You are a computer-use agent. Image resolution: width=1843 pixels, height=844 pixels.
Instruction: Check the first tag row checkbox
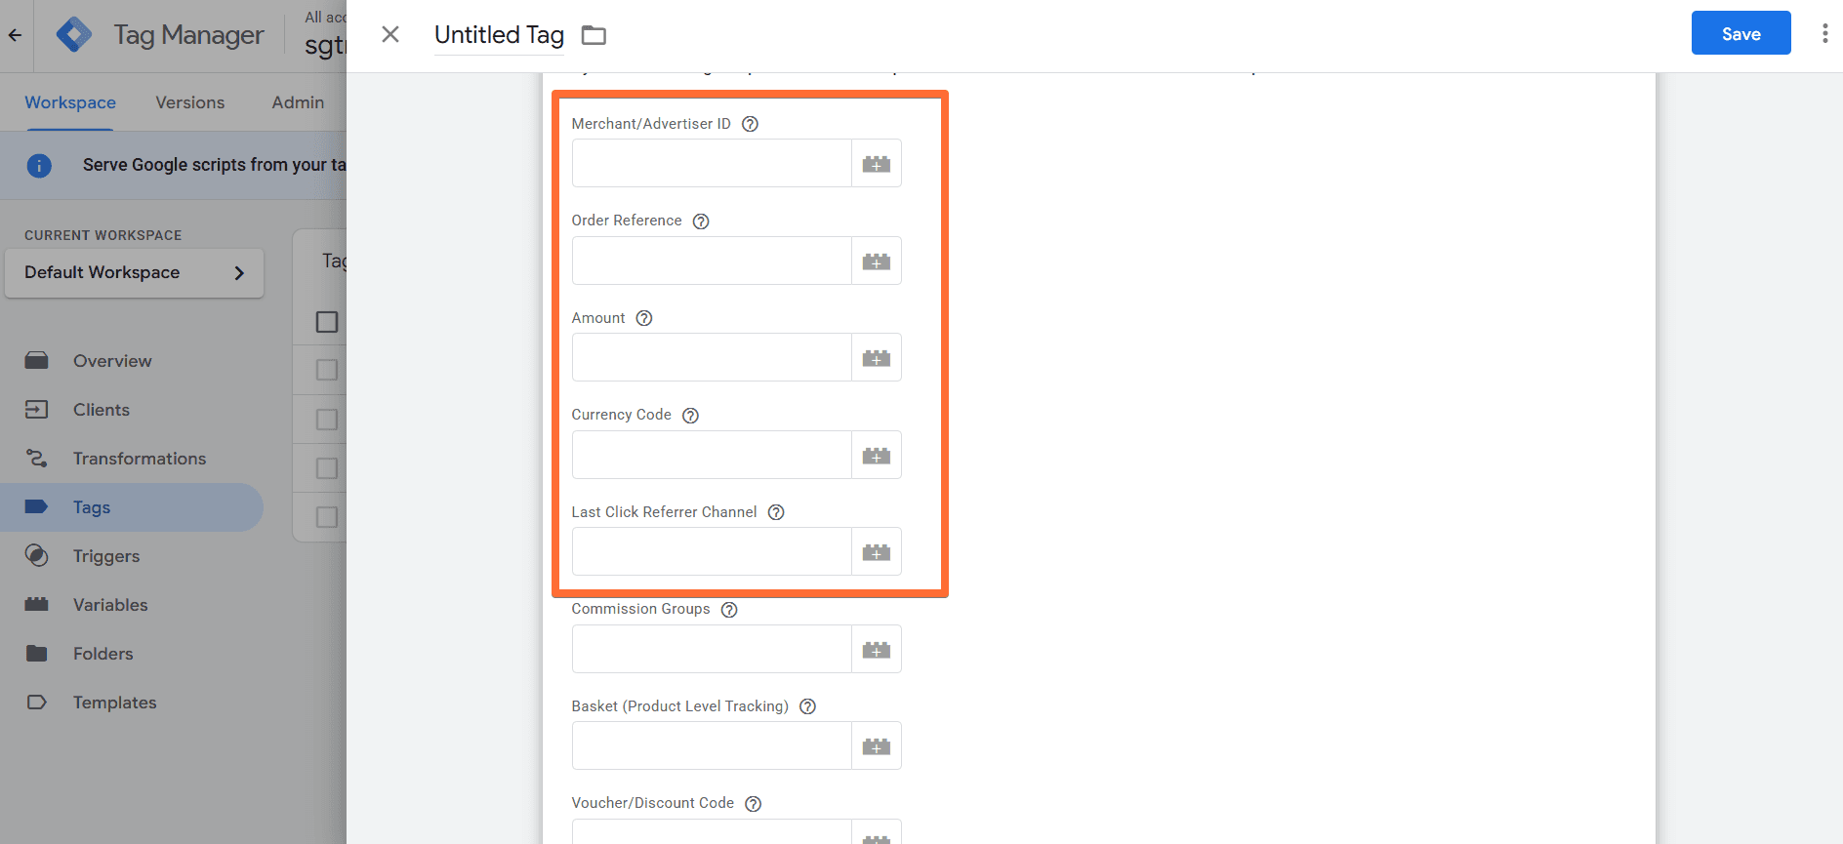(x=327, y=370)
